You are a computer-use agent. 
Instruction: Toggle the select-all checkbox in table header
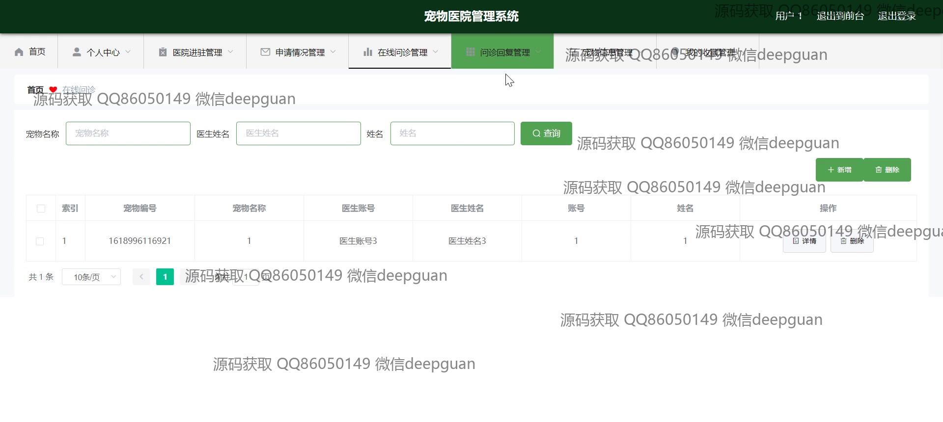pyautogui.click(x=41, y=209)
